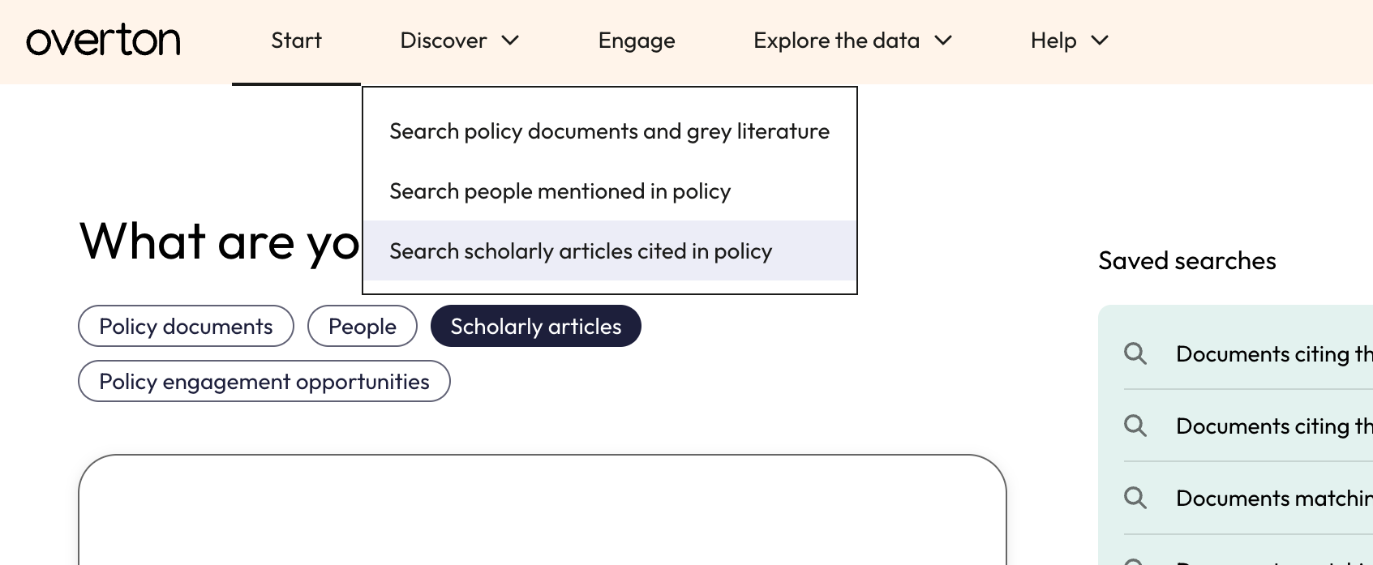Expand the Help menu
Viewport: 1373px width, 565px height.
coord(1069,41)
